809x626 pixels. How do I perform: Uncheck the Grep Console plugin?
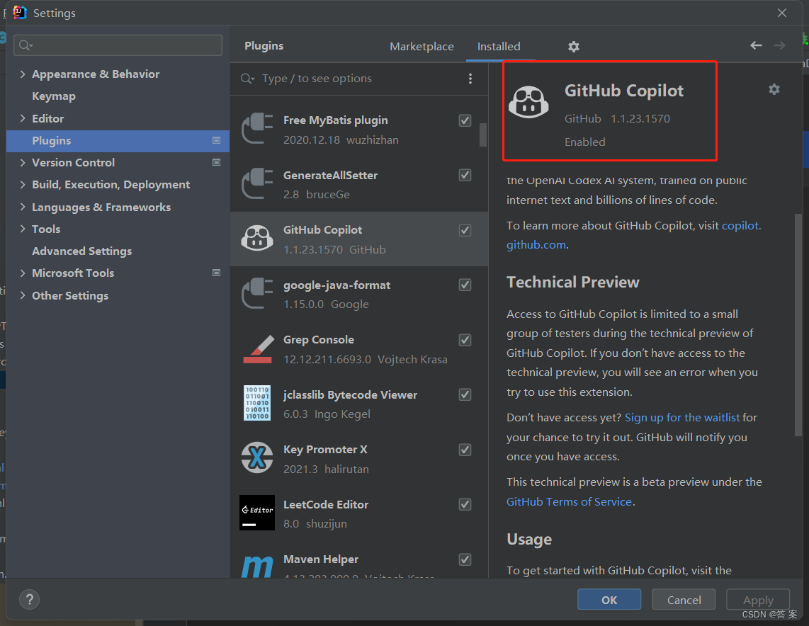click(x=465, y=340)
